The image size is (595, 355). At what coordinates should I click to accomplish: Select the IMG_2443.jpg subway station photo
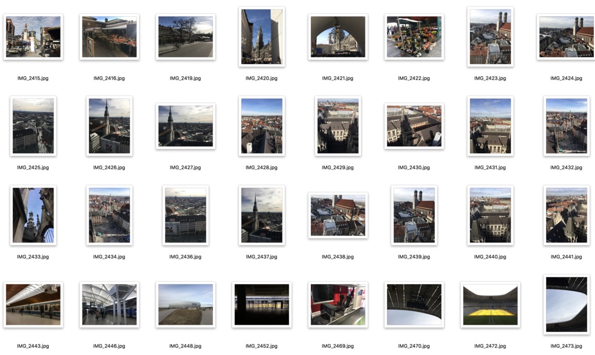(33, 304)
